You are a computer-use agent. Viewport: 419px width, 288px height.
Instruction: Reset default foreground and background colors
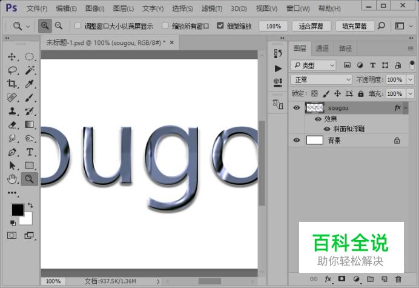[13, 223]
